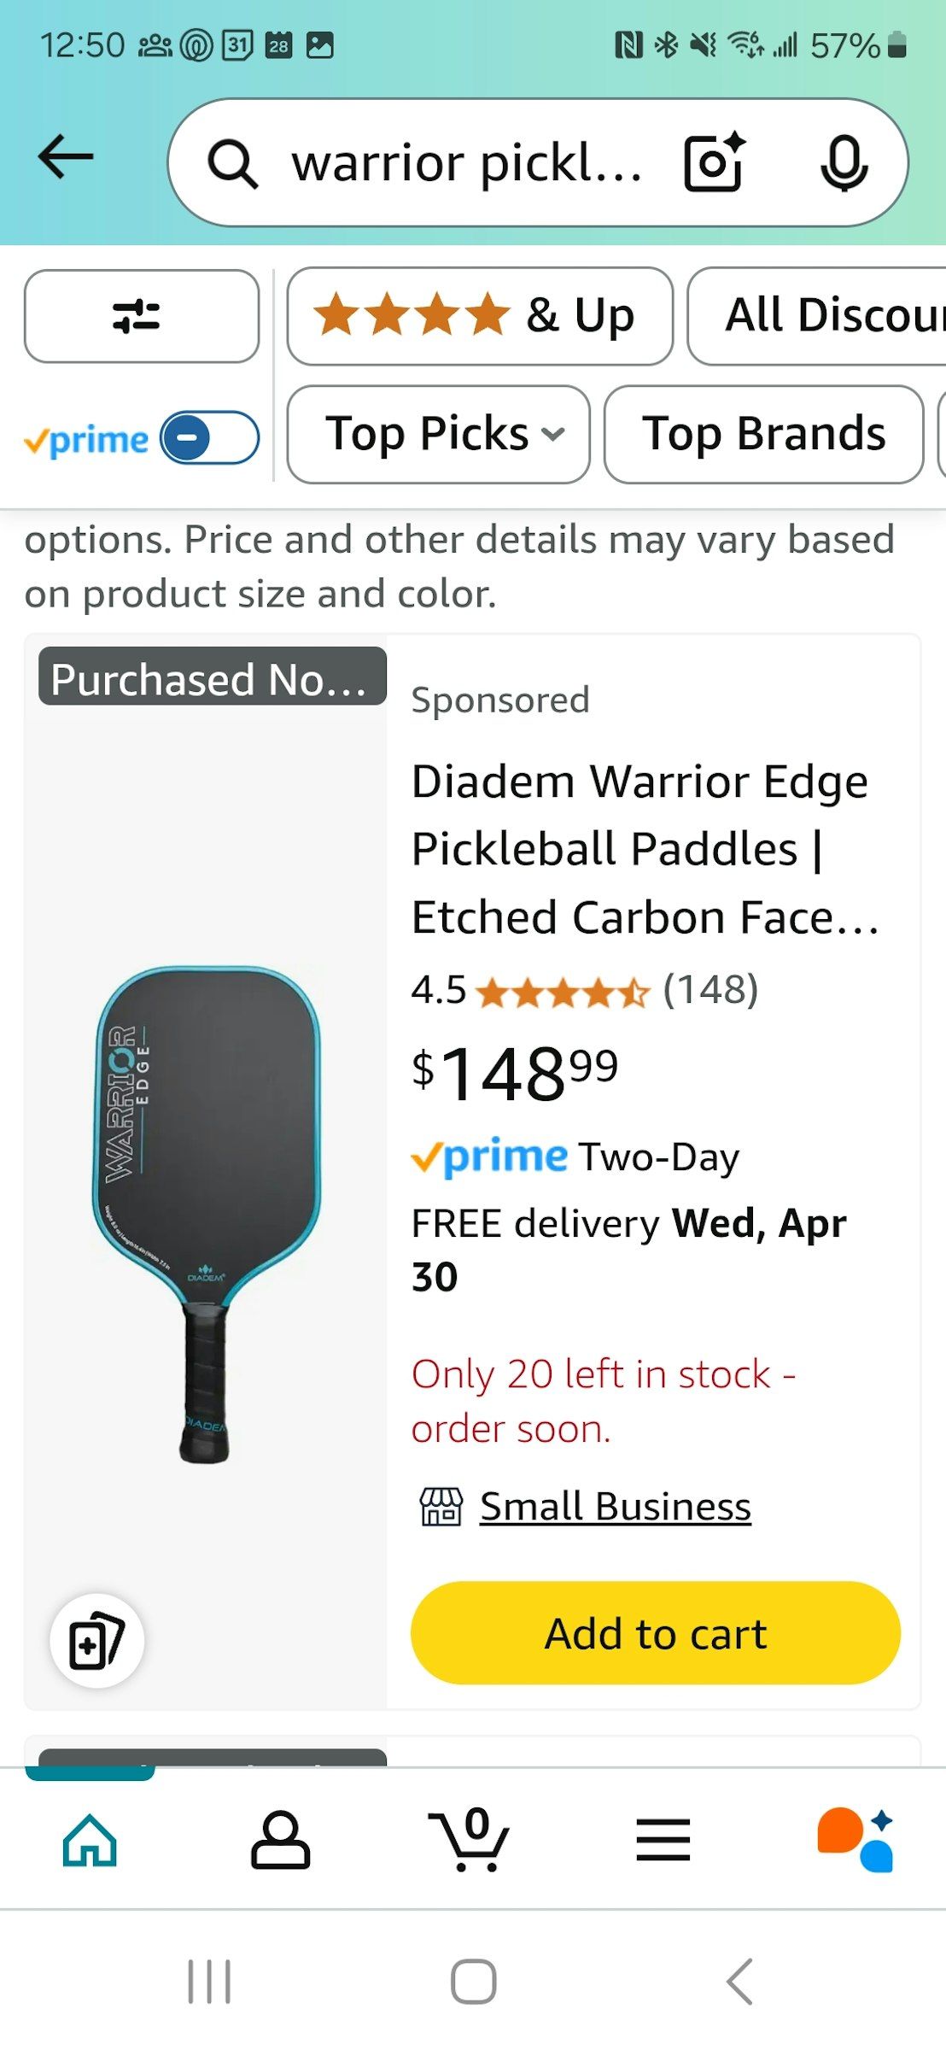This screenshot has height=2050, width=946.
Task: Select the All Discounts filter chip
Action: click(x=817, y=316)
